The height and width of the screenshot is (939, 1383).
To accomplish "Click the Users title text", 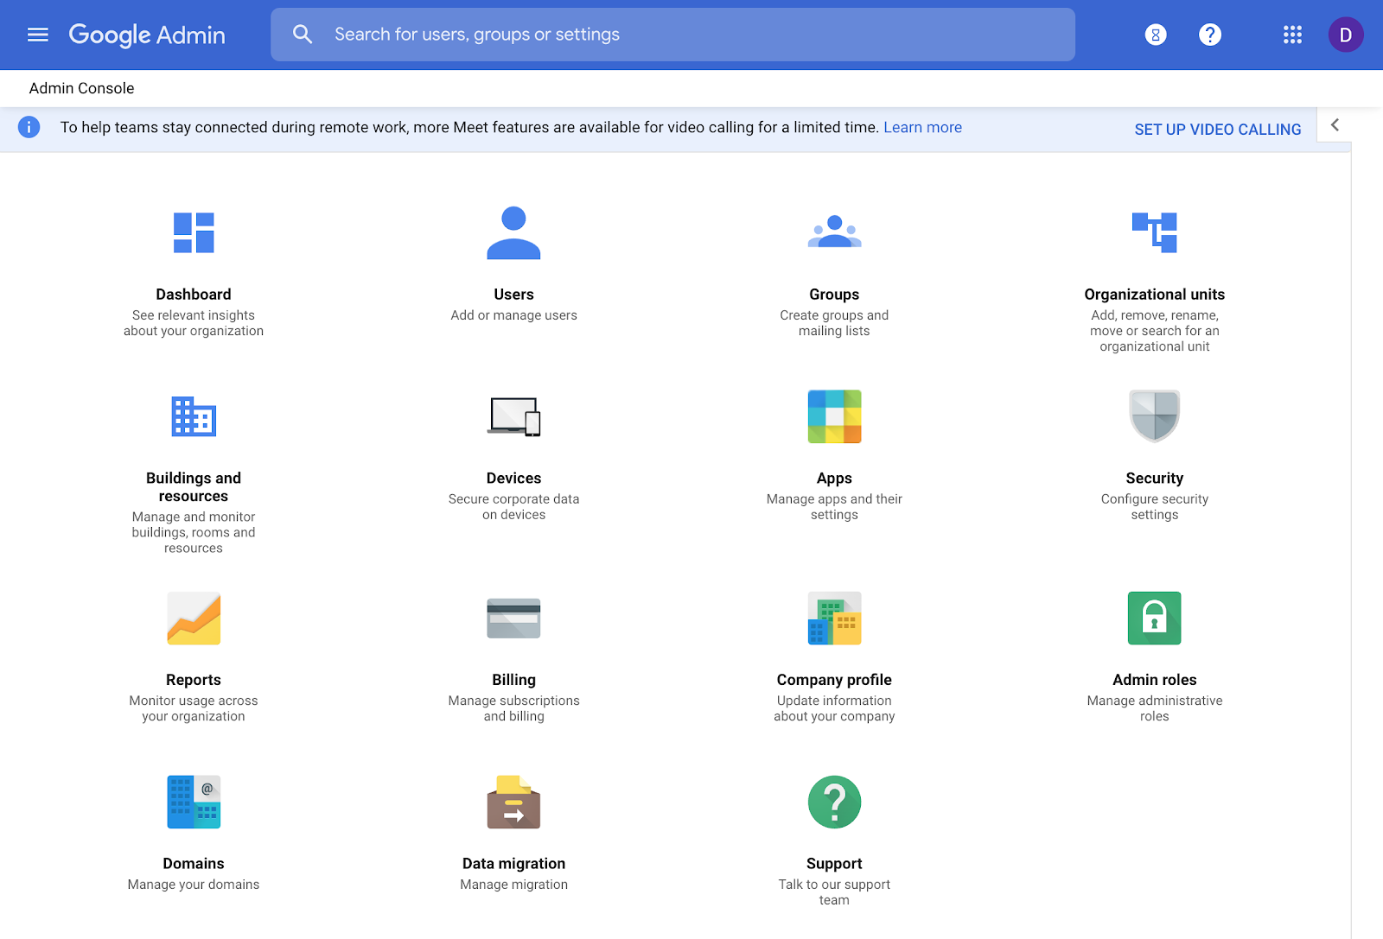I will point(513,294).
